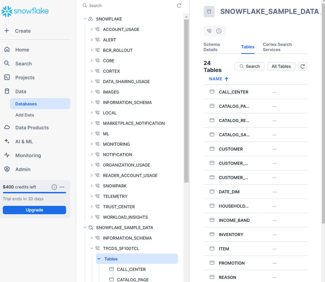
Task: Click the Admin shield icon
Action: point(7,169)
